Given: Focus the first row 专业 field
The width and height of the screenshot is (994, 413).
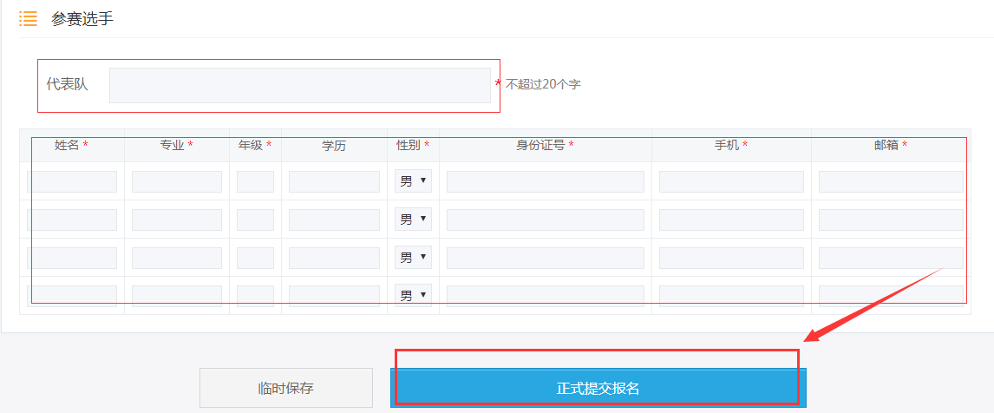Looking at the screenshot, I should [177, 181].
